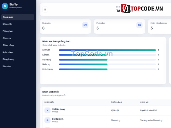
Task: Click the NV badge on Nhân viên card
Action: tap(85, 25)
